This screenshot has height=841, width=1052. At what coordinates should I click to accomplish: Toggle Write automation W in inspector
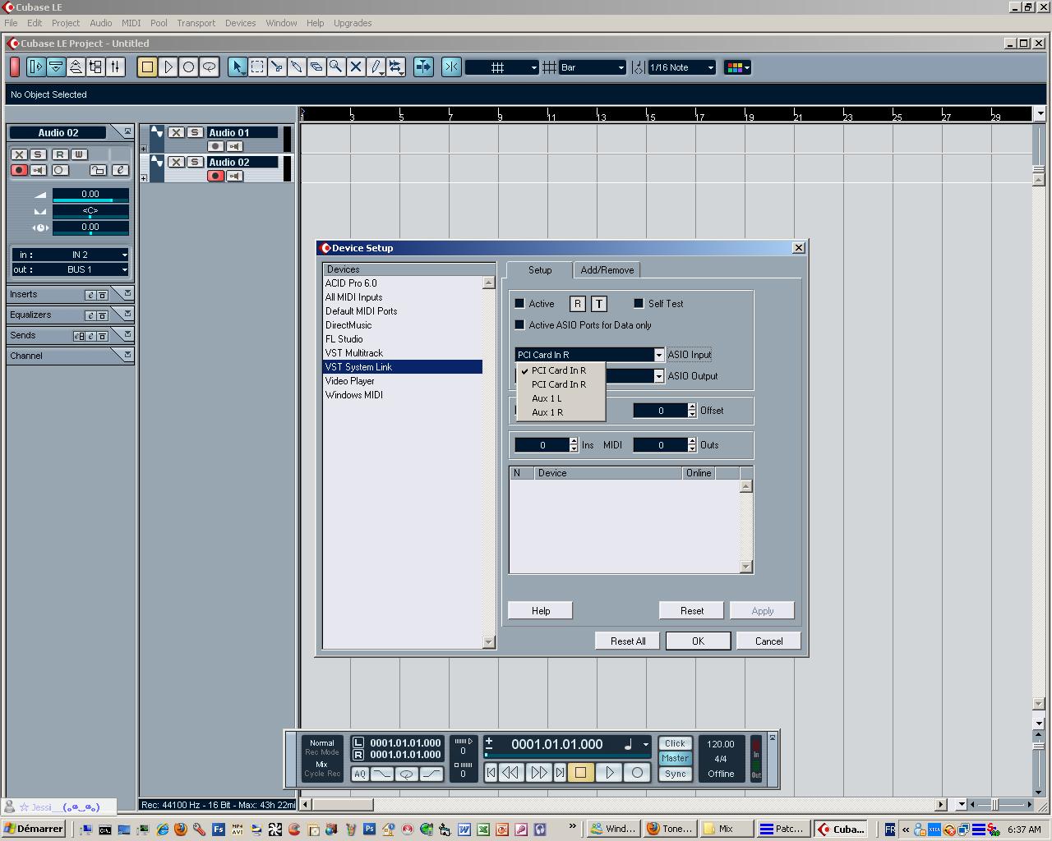[79, 154]
